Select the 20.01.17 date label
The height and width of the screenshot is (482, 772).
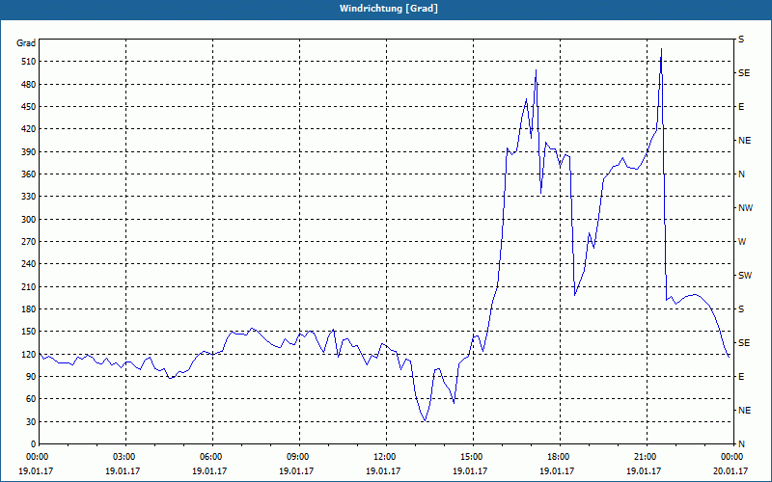click(x=731, y=471)
